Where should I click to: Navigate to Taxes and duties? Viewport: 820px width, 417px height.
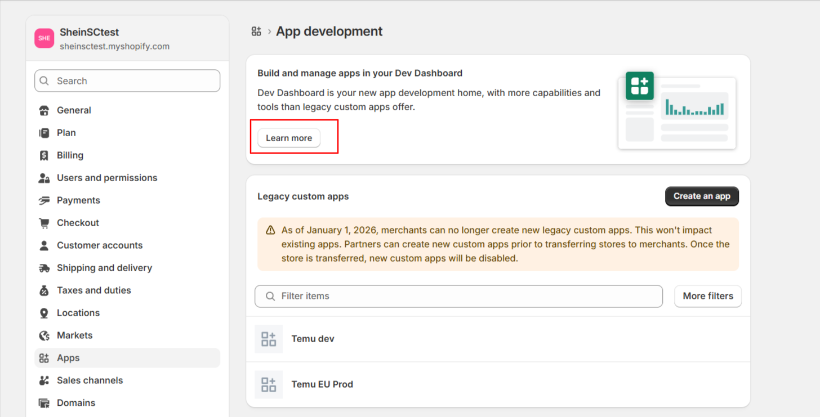(x=93, y=290)
